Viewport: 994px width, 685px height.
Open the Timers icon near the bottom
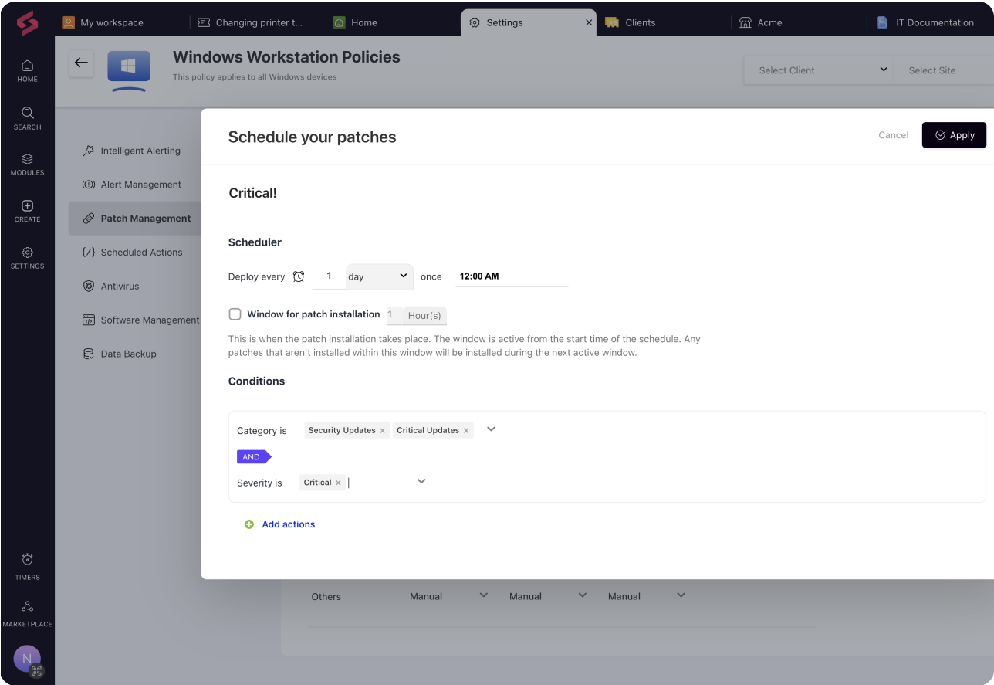coord(27,559)
